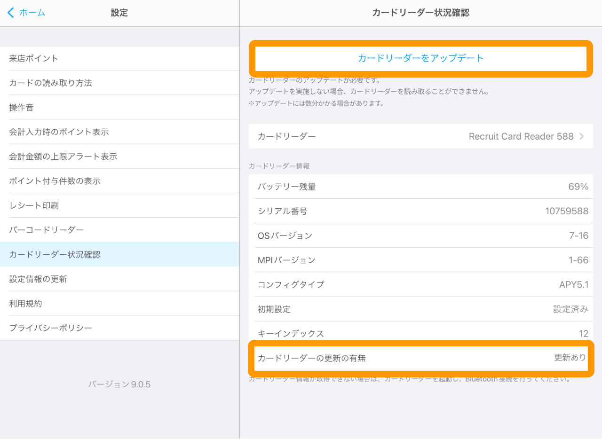The height and width of the screenshot is (439, 602).
Task: Select the MPIバージョン 1-66 row
Action: coord(420,260)
